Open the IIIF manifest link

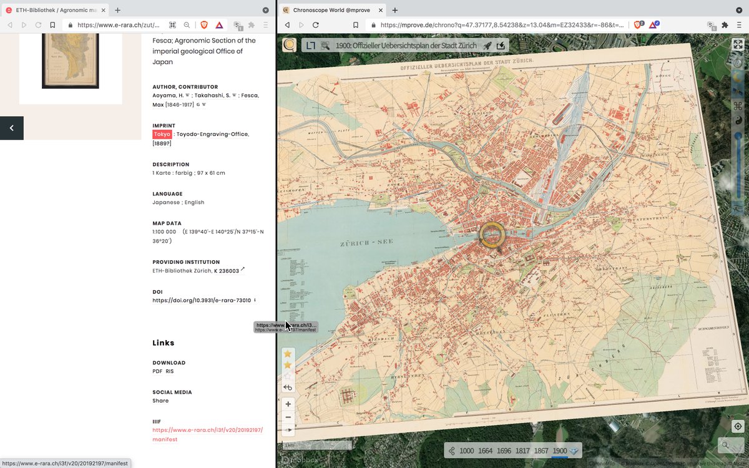pos(208,435)
